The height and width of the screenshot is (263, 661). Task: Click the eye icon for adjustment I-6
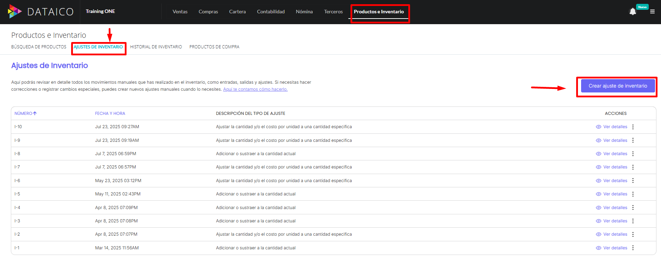click(x=598, y=181)
